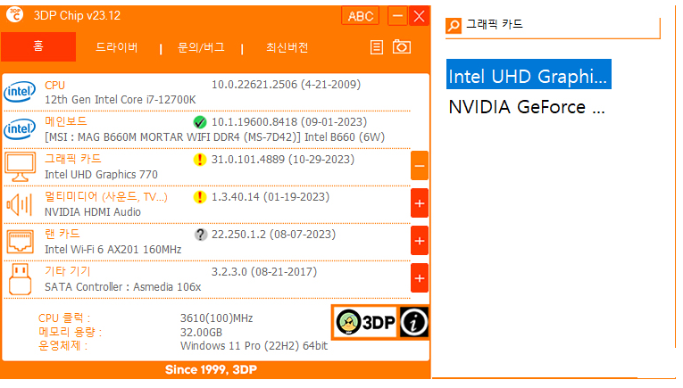Click the Intel logo beside CPU

point(20,92)
